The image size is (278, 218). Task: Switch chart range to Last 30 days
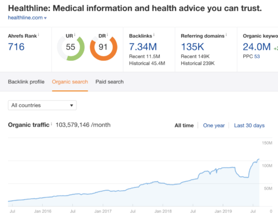(249, 125)
